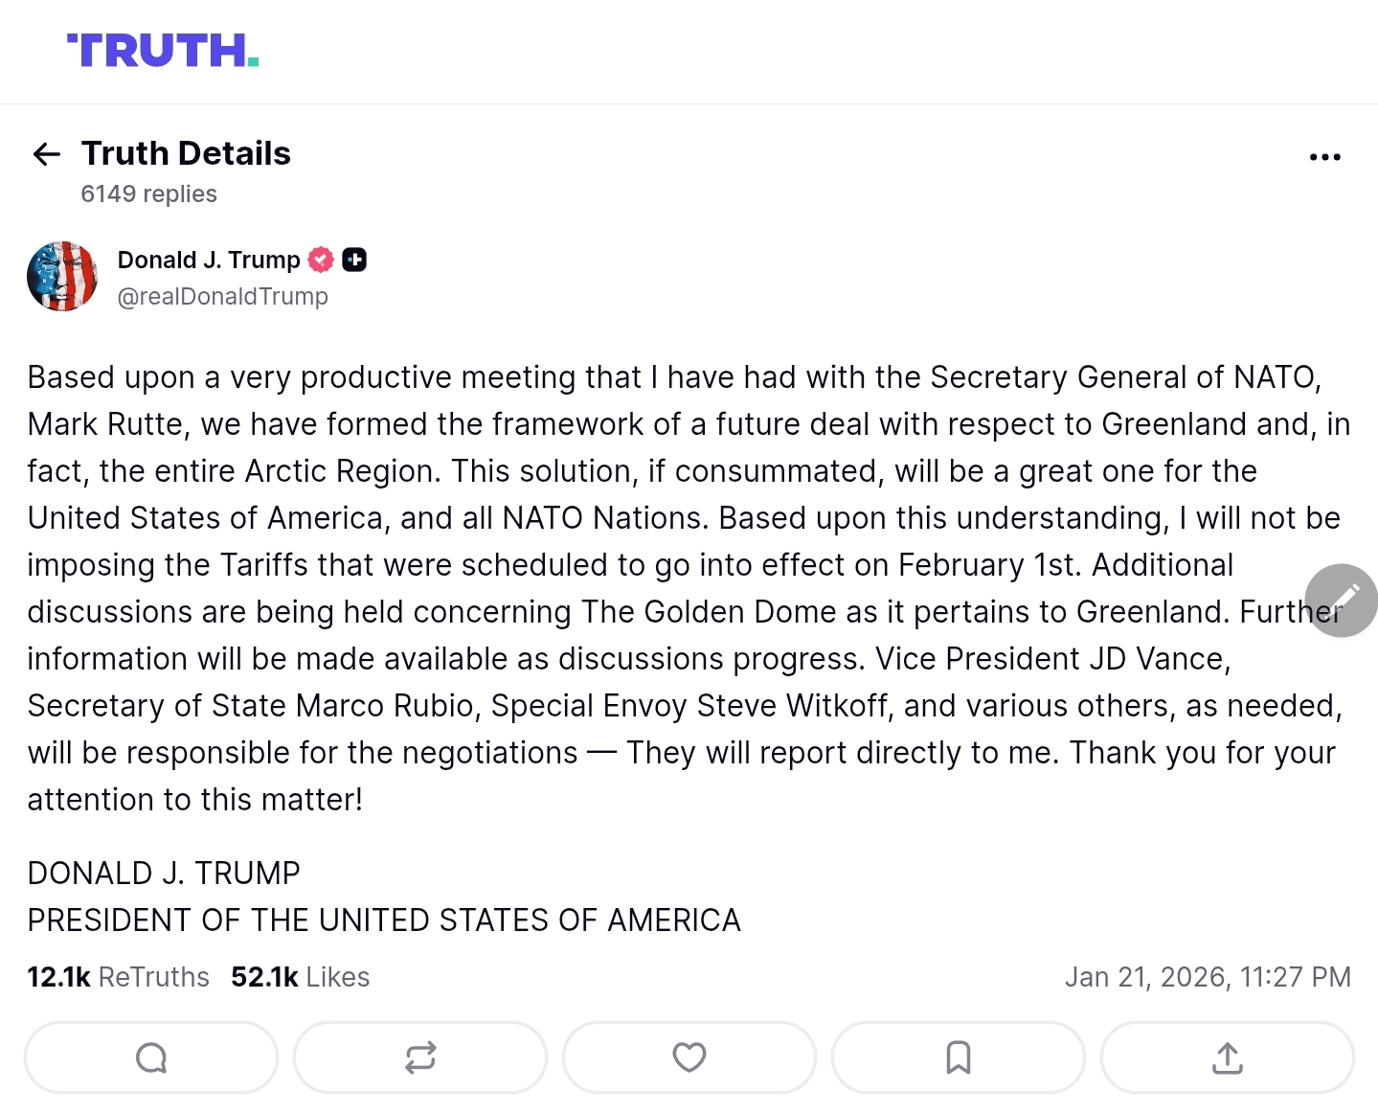View the 52.1k Likes list
This screenshot has width=1378, height=1113.
pos(300,977)
